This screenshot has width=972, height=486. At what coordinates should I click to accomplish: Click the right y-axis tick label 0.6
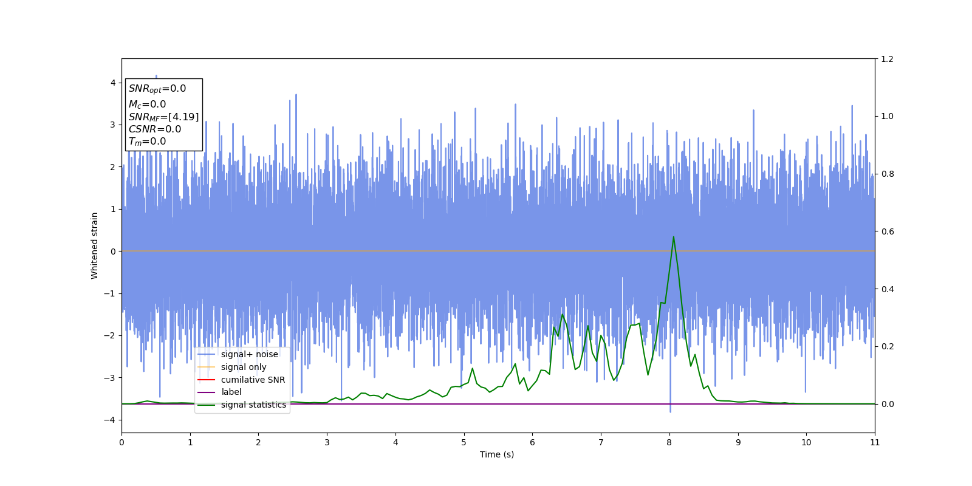887,231
